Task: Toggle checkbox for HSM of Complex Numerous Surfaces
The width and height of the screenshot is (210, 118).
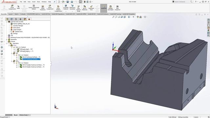Action: click(x=19, y=65)
